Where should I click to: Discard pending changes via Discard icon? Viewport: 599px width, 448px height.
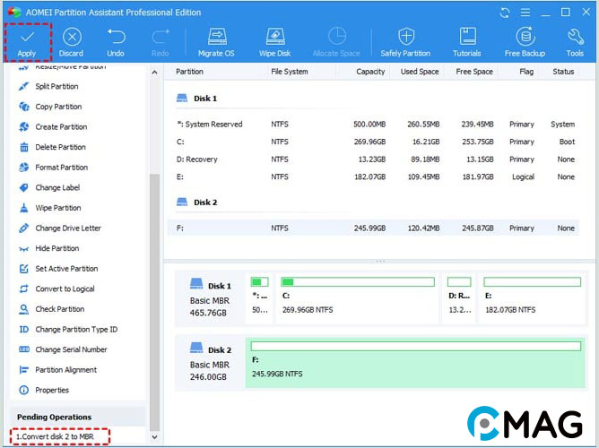[71, 38]
